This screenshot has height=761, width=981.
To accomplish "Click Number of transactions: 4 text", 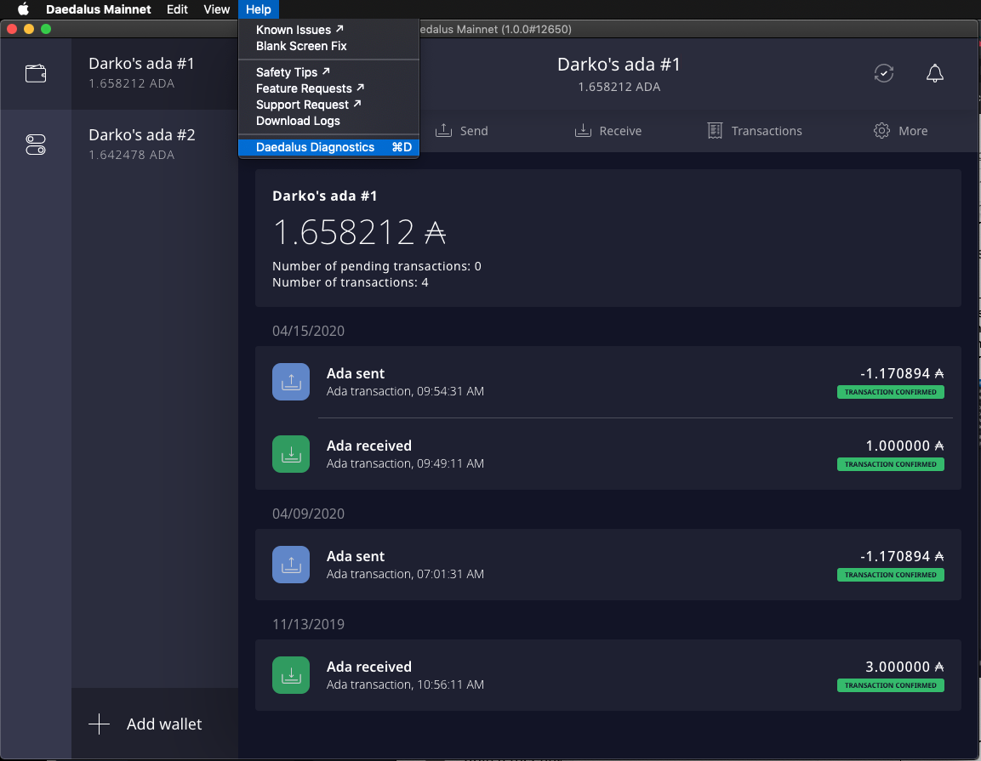I will [x=351, y=282].
